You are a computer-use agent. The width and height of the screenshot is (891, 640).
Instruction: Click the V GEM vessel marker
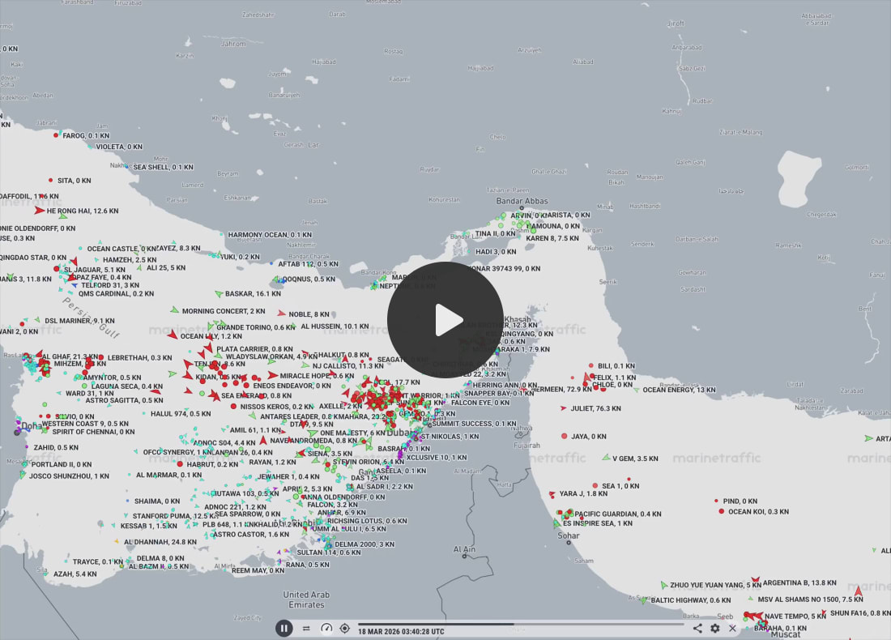tap(604, 458)
